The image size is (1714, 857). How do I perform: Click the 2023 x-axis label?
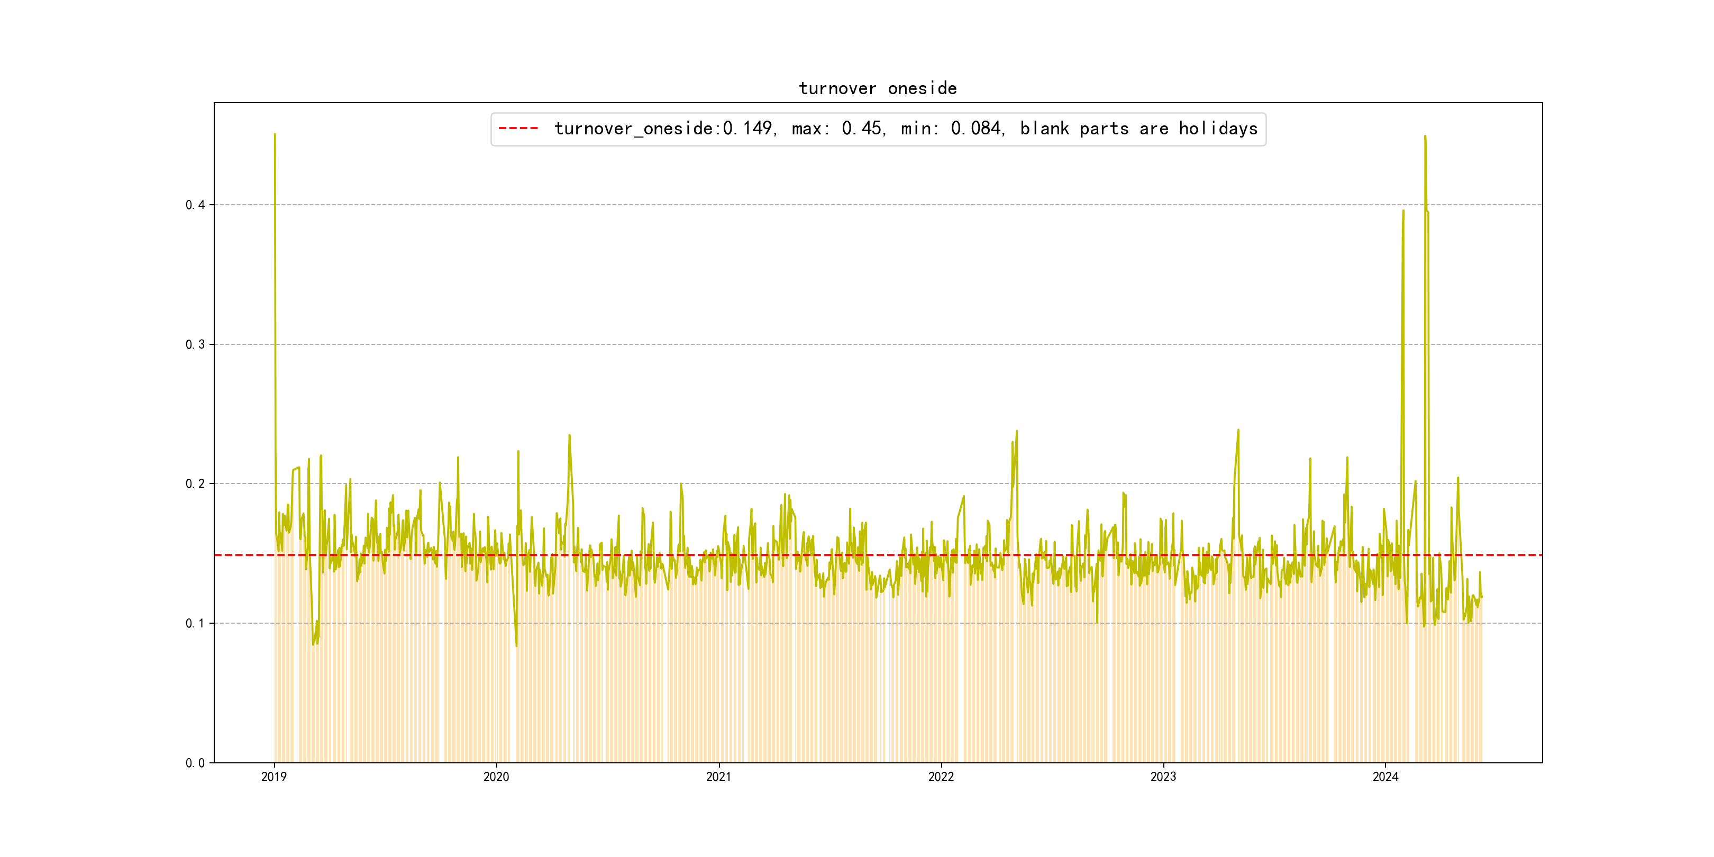tap(1163, 777)
